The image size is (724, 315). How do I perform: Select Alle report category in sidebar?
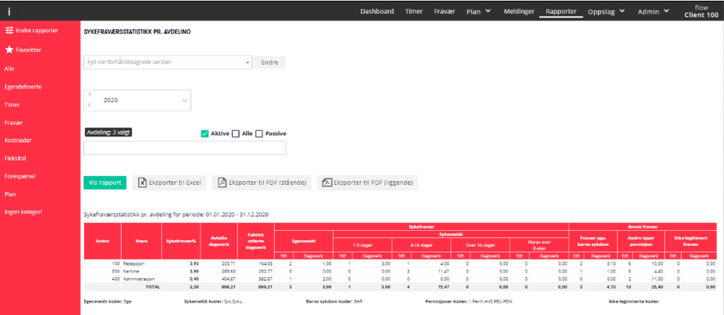[x=9, y=69]
